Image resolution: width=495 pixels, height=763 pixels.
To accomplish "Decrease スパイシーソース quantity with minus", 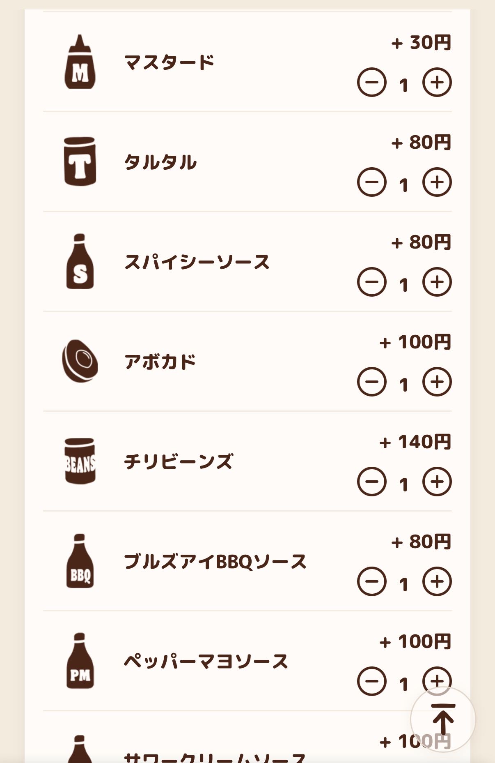I will (x=371, y=282).
